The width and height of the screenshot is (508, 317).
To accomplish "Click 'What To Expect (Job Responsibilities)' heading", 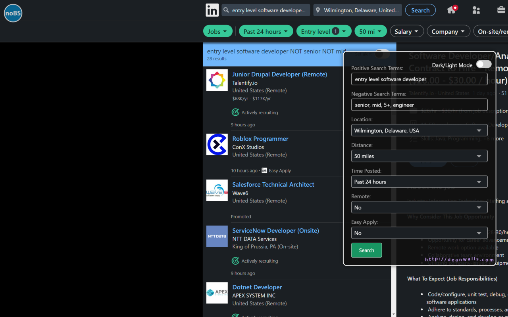I will (452, 279).
